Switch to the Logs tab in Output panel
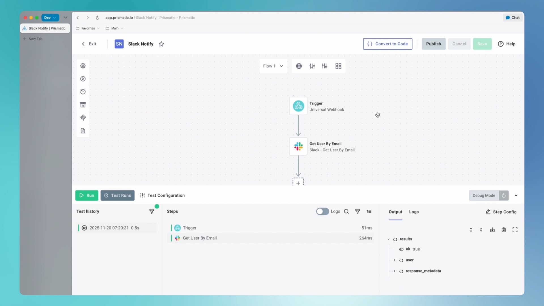The height and width of the screenshot is (306, 544). click(x=414, y=212)
